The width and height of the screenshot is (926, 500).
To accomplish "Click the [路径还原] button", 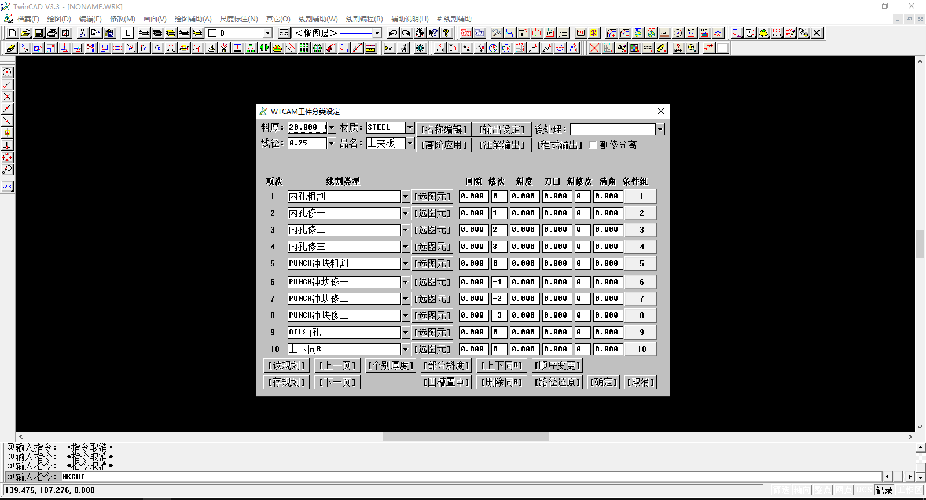I will coord(557,383).
